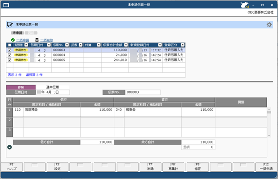Uncheck the checkbox for slip 000004
Viewport: 278px width, 179px height.
click(10, 55)
